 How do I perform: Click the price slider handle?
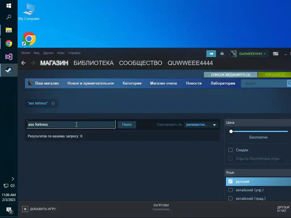231,131
